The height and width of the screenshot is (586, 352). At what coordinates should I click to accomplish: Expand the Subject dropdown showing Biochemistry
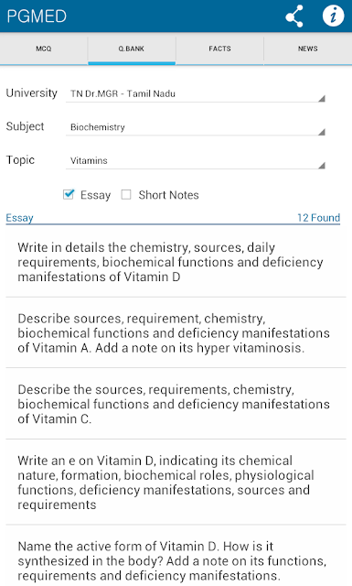196,127
